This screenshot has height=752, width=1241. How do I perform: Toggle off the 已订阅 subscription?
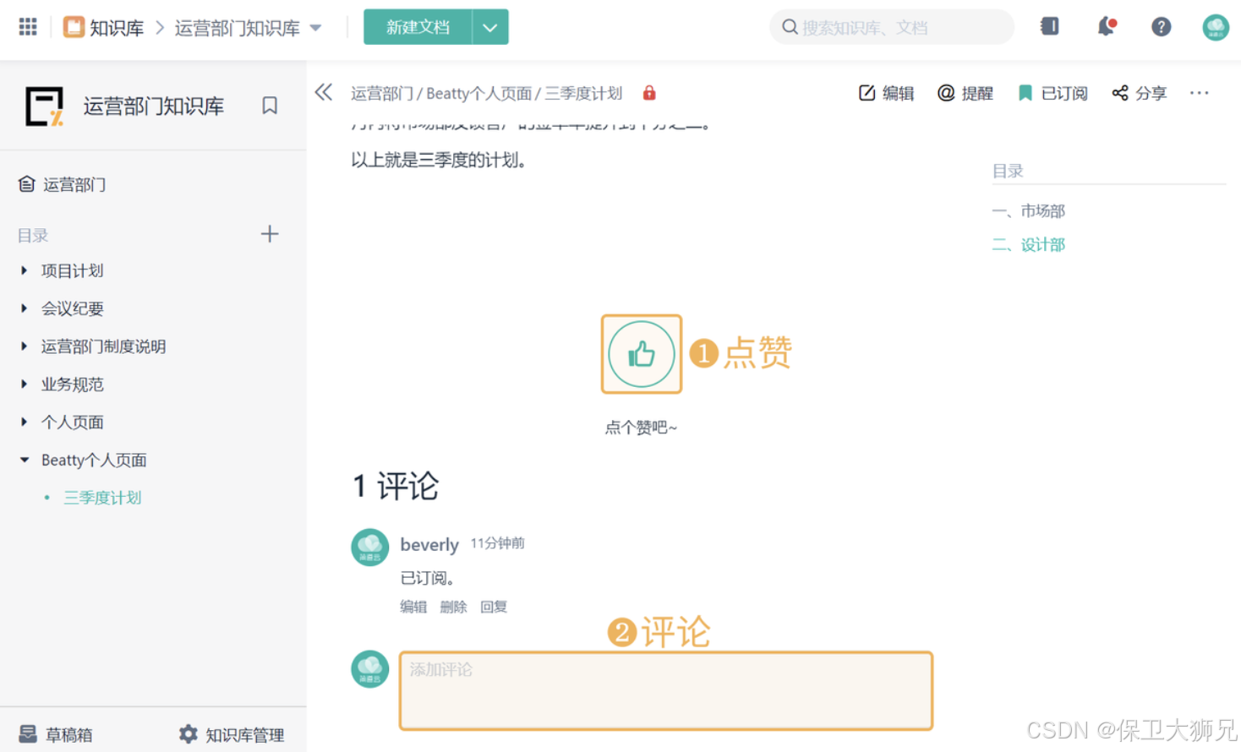(x=1052, y=93)
